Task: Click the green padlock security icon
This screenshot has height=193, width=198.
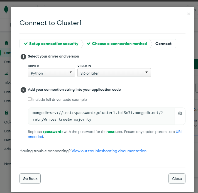Action: (x=6, y=113)
